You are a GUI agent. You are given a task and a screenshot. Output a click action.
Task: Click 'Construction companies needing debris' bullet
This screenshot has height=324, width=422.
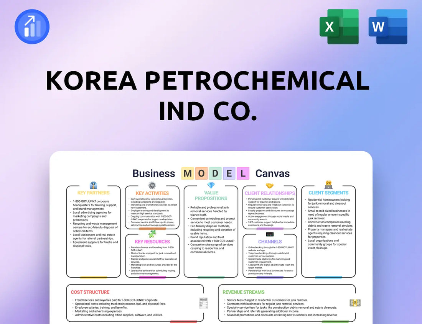point(330,224)
